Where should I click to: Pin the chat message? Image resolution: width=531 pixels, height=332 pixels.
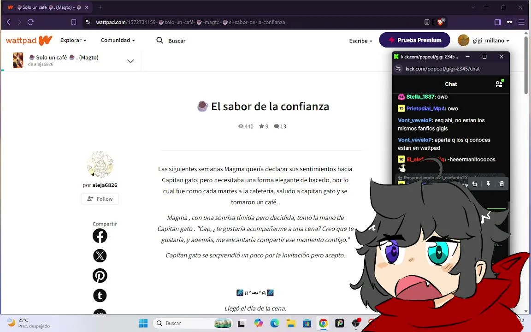pos(488,184)
